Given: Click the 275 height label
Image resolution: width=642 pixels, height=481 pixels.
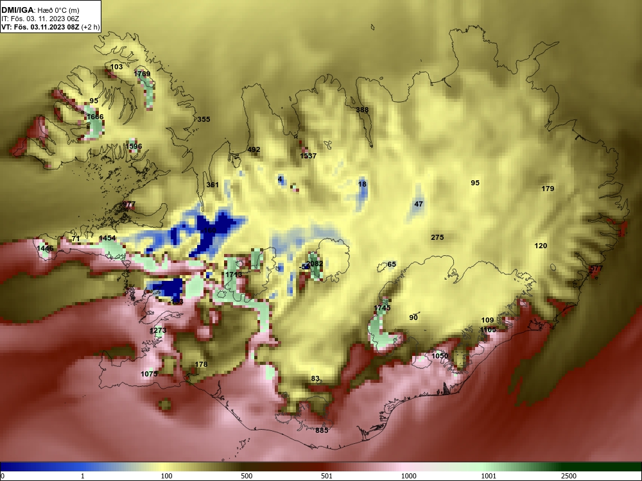Looking at the screenshot, I should (x=437, y=237).
